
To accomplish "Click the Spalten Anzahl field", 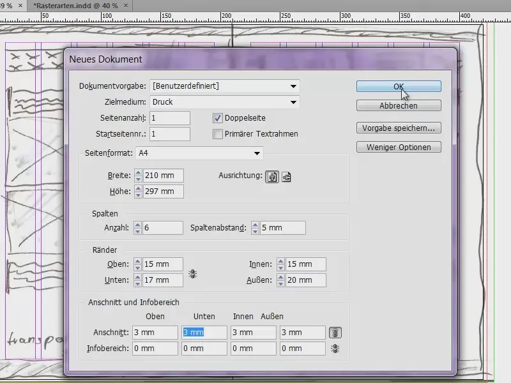I will (163, 228).
